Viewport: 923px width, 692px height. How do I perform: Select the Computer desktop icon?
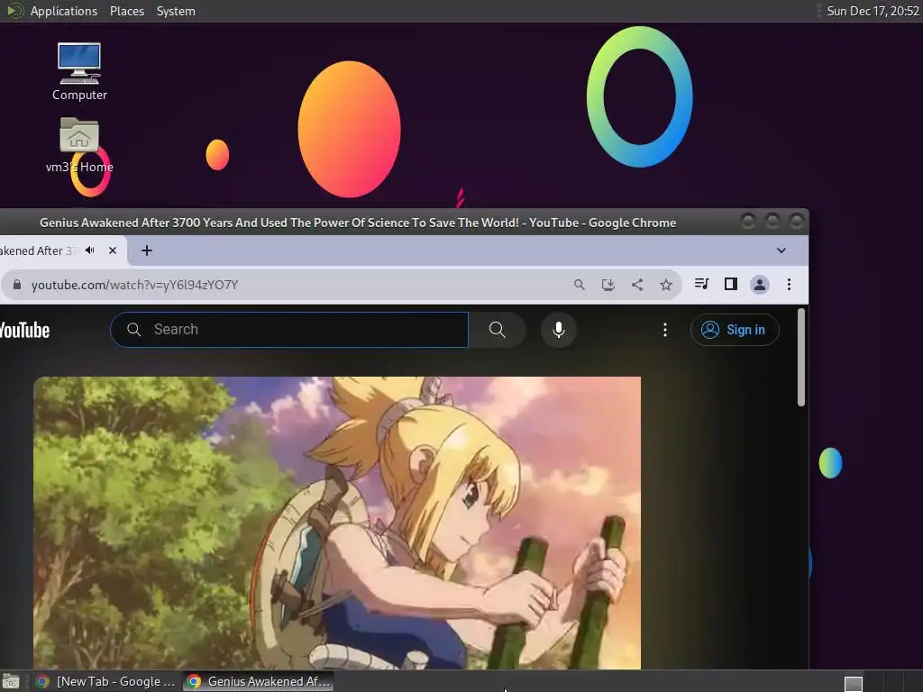(x=79, y=72)
